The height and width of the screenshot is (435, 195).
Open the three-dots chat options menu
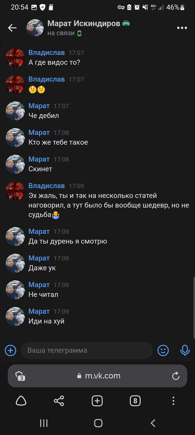[182, 28]
